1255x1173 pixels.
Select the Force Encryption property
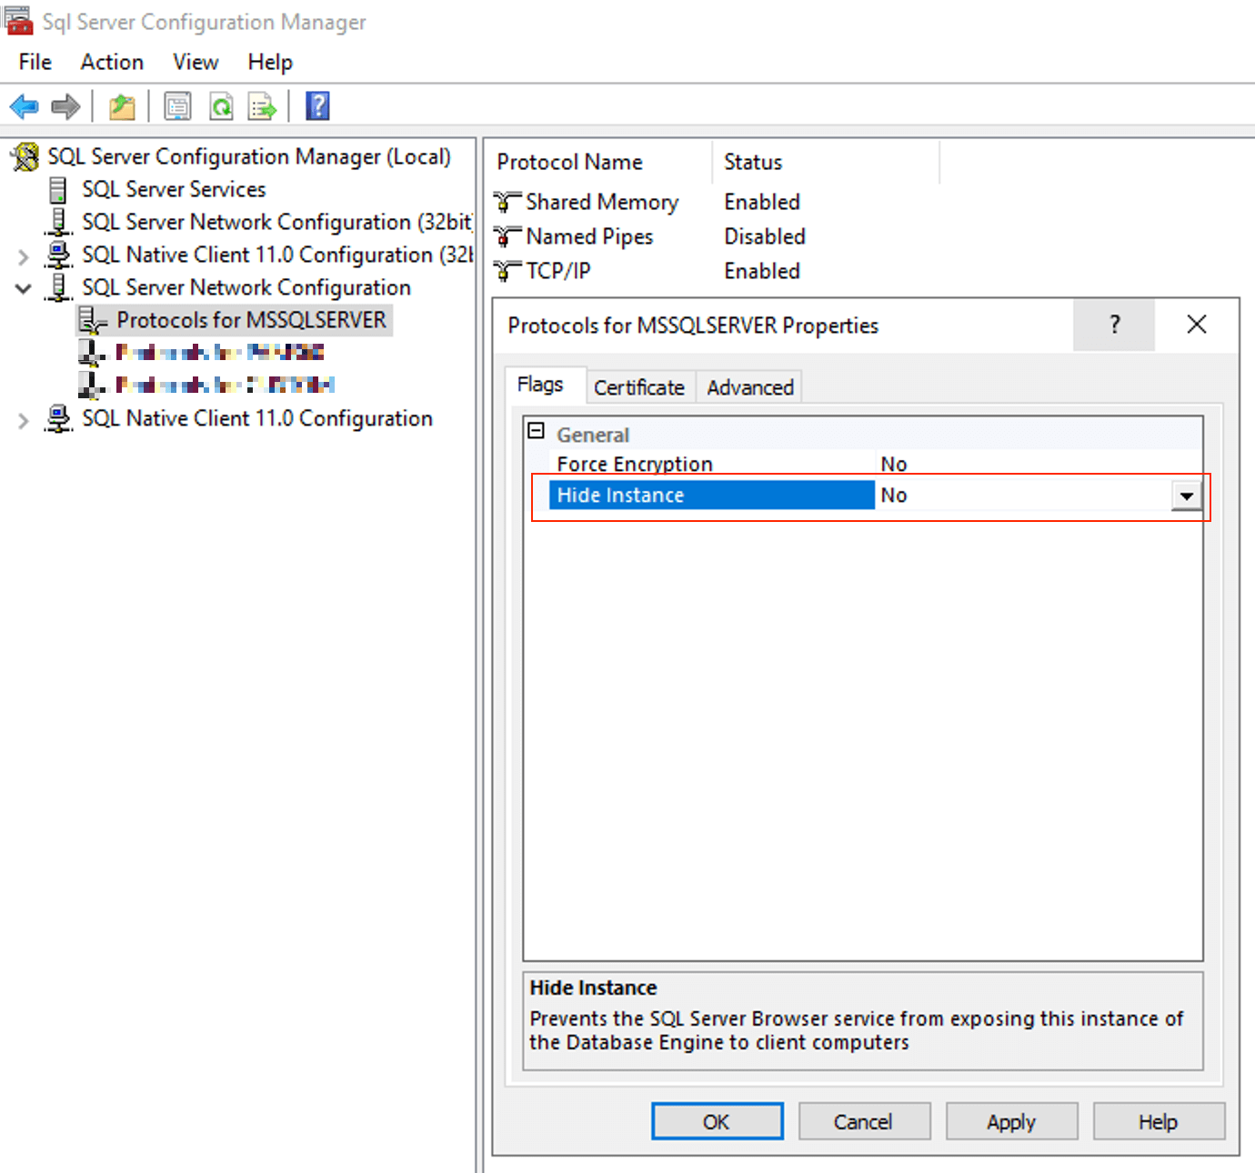coord(635,464)
